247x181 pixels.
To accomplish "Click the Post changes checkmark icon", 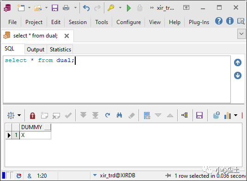I will [68, 115].
